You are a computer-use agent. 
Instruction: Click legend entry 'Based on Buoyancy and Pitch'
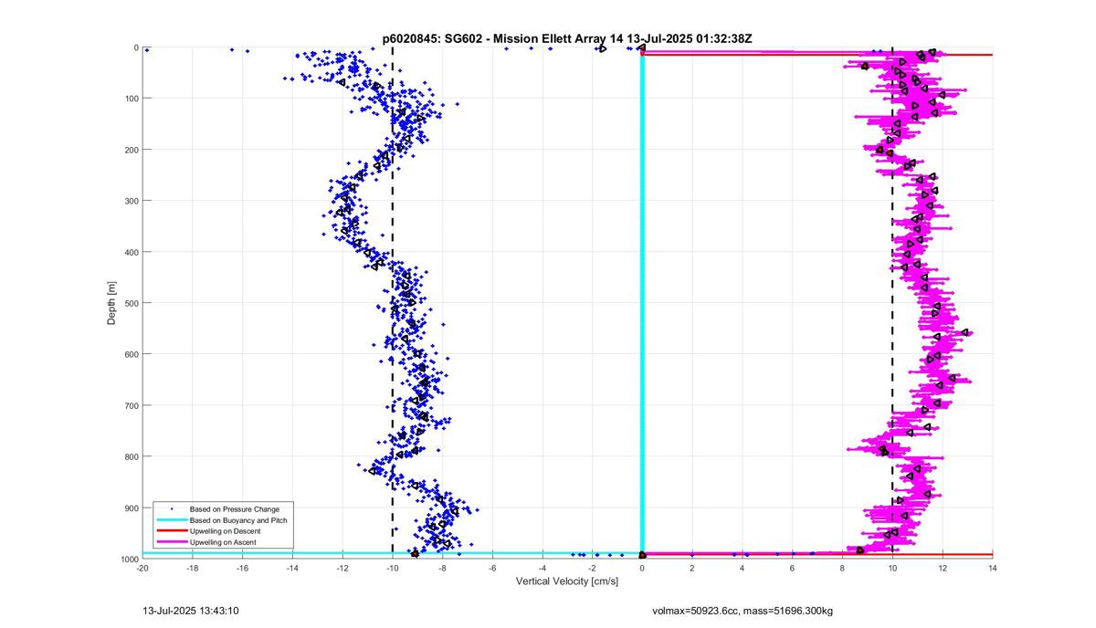[x=237, y=519]
